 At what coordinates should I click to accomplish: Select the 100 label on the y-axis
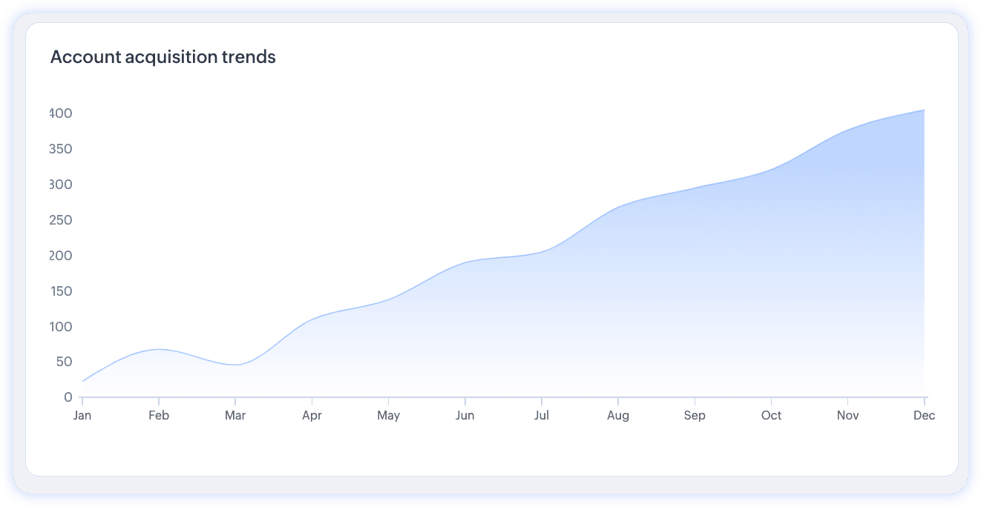tap(62, 327)
